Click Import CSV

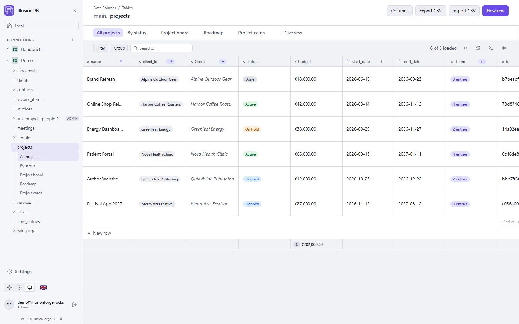tap(464, 11)
